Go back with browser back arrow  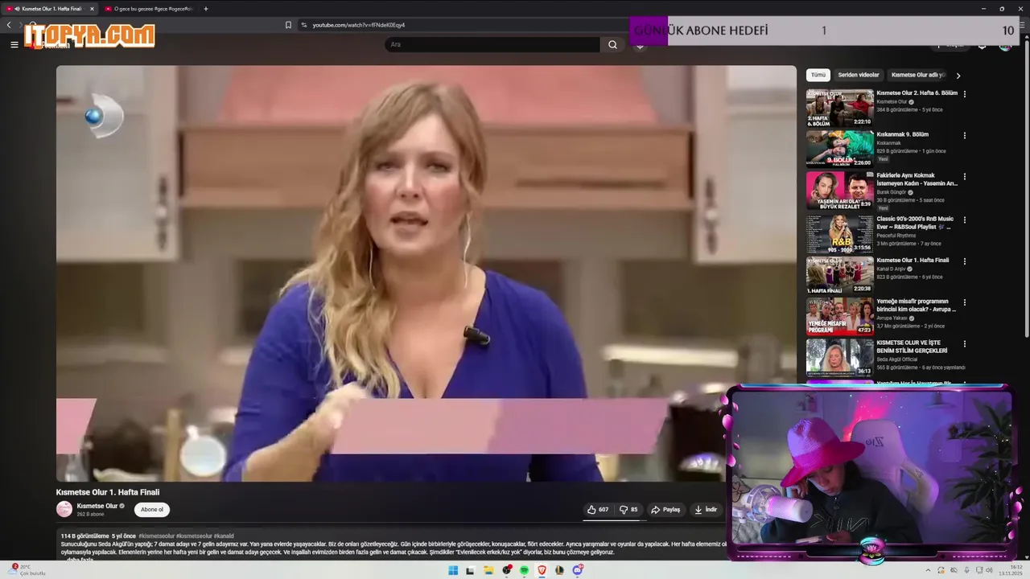9,25
